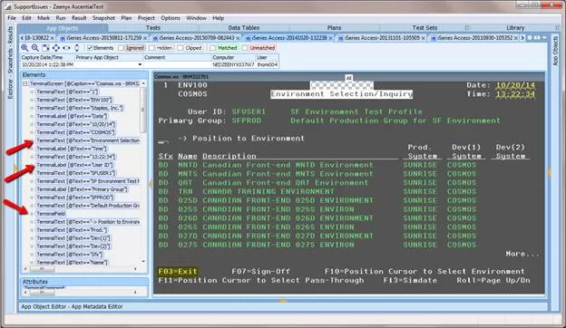Open the Result menu
The height and width of the screenshot is (328, 566).
pyautogui.click(x=79, y=18)
